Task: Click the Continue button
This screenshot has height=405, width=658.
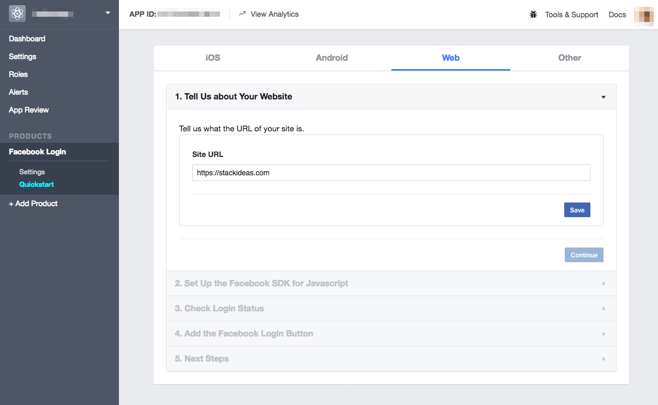Action: [584, 255]
